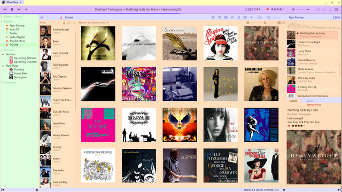Expand the playlists Folder item
The height and width of the screenshot is (192, 342).
pos(7,33)
